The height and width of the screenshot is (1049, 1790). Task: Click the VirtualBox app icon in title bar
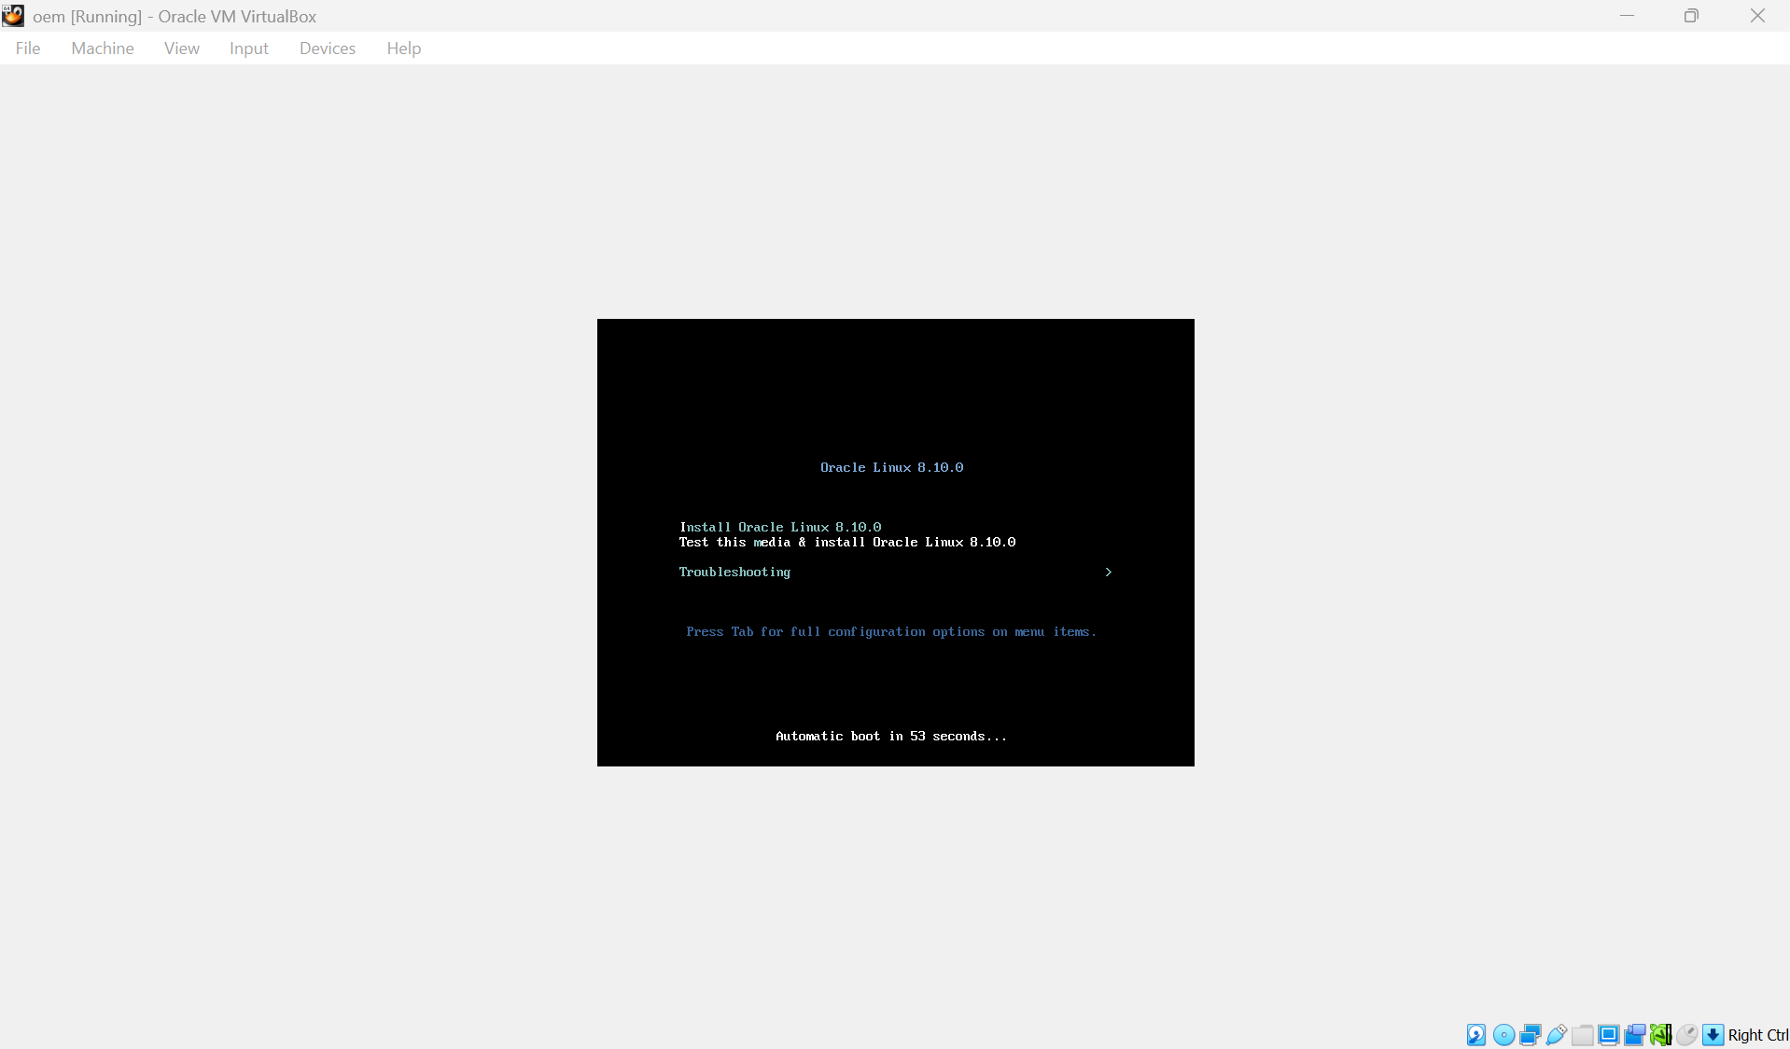(13, 16)
